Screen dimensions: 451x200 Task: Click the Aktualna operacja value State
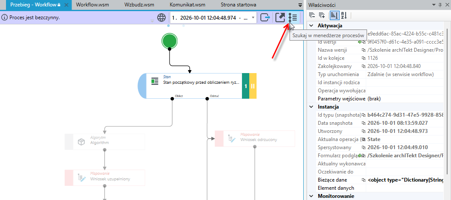point(374,139)
